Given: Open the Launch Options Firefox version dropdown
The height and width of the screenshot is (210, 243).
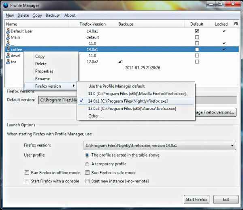Looking at the screenshot, I should click(160, 146).
